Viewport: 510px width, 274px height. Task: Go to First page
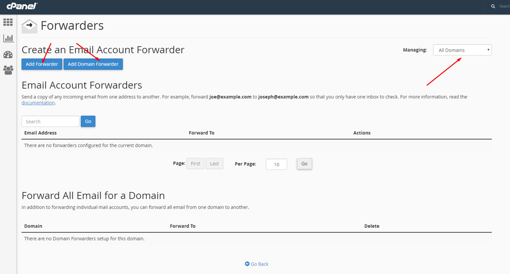[x=195, y=164]
